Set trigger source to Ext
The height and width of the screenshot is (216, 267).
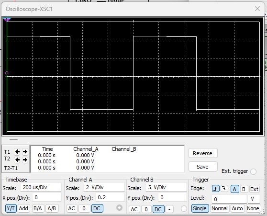[254, 189]
